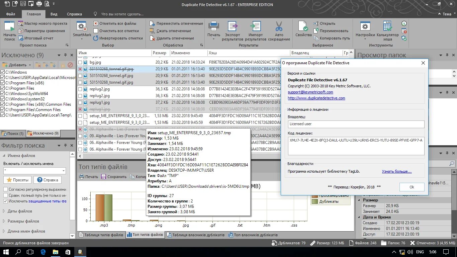Click Сжать отмеченные
The image size is (457, 257).
(x=170, y=31)
